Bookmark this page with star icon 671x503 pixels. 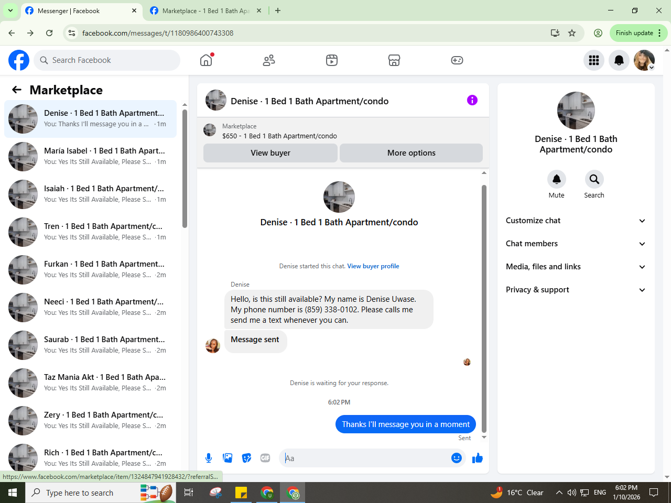coord(572,33)
